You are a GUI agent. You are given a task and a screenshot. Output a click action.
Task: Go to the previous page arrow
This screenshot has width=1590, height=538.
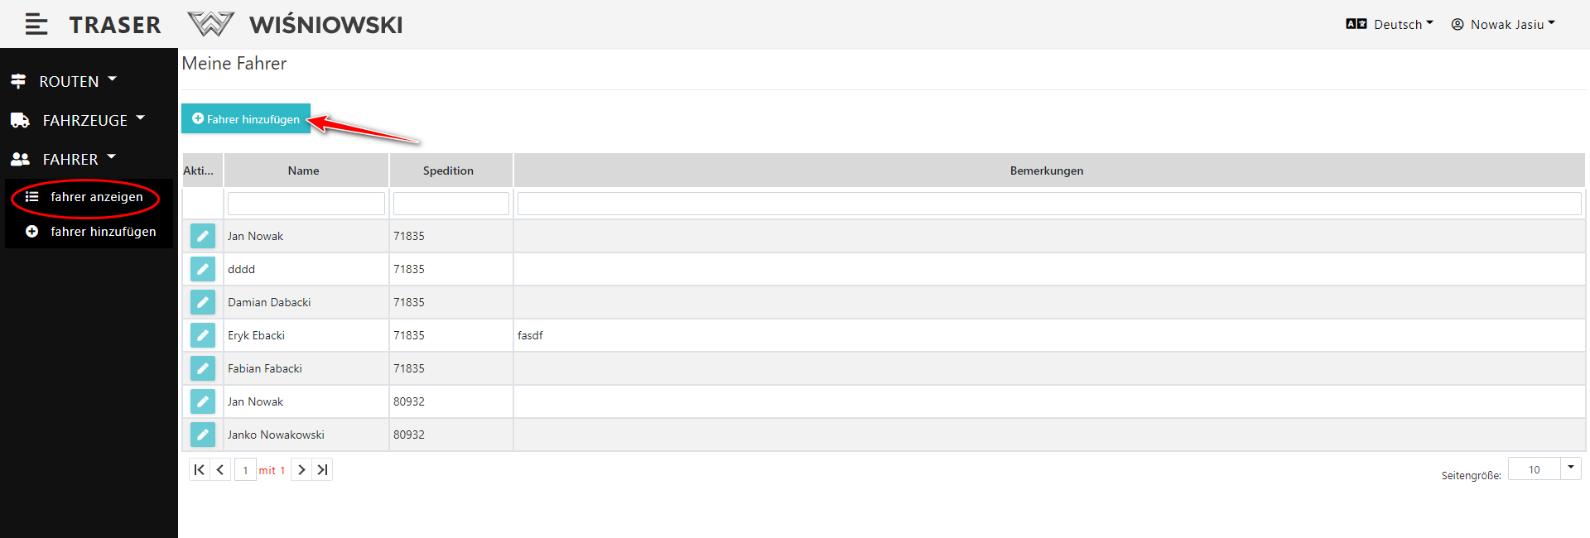pos(220,470)
